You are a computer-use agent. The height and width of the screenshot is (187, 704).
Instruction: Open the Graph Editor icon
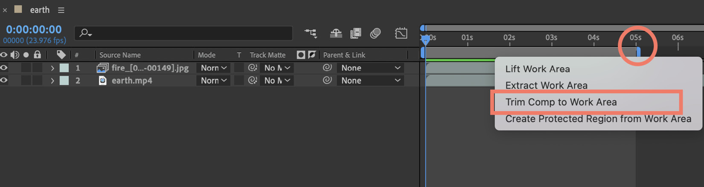[x=401, y=33]
